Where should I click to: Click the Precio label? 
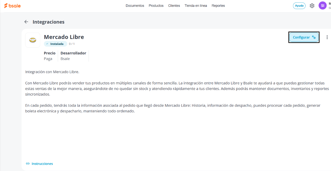50,53
